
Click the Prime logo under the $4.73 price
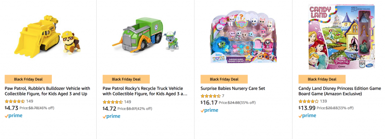[14, 116]
